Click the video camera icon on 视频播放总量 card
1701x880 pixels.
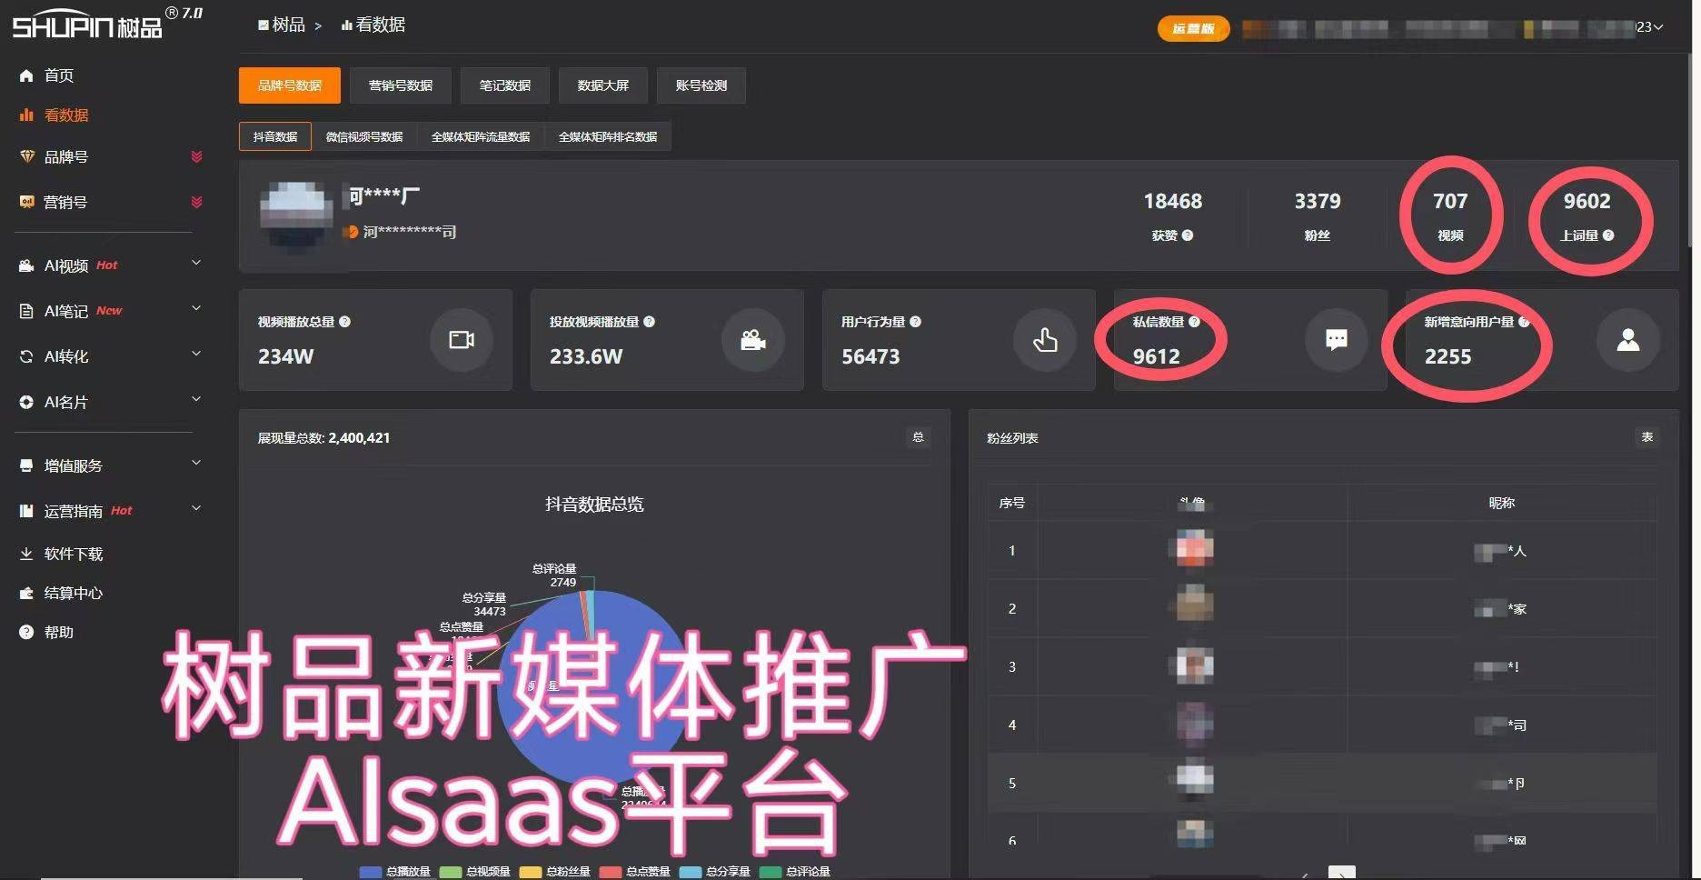coord(461,340)
